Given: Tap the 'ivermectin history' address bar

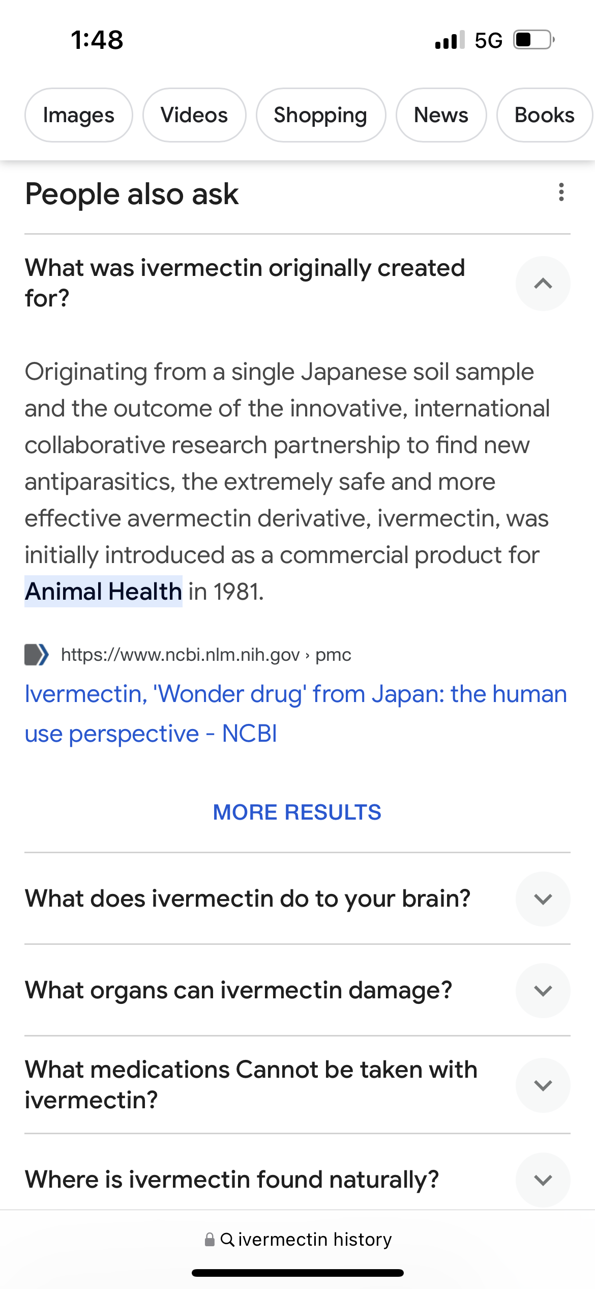Looking at the screenshot, I should 298,1239.
